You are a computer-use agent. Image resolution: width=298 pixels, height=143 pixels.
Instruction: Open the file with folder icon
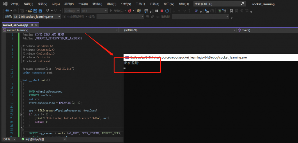point(30,11)
